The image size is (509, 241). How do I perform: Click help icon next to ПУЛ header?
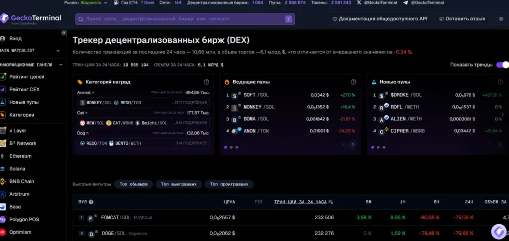pyautogui.click(x=91, y=202)
